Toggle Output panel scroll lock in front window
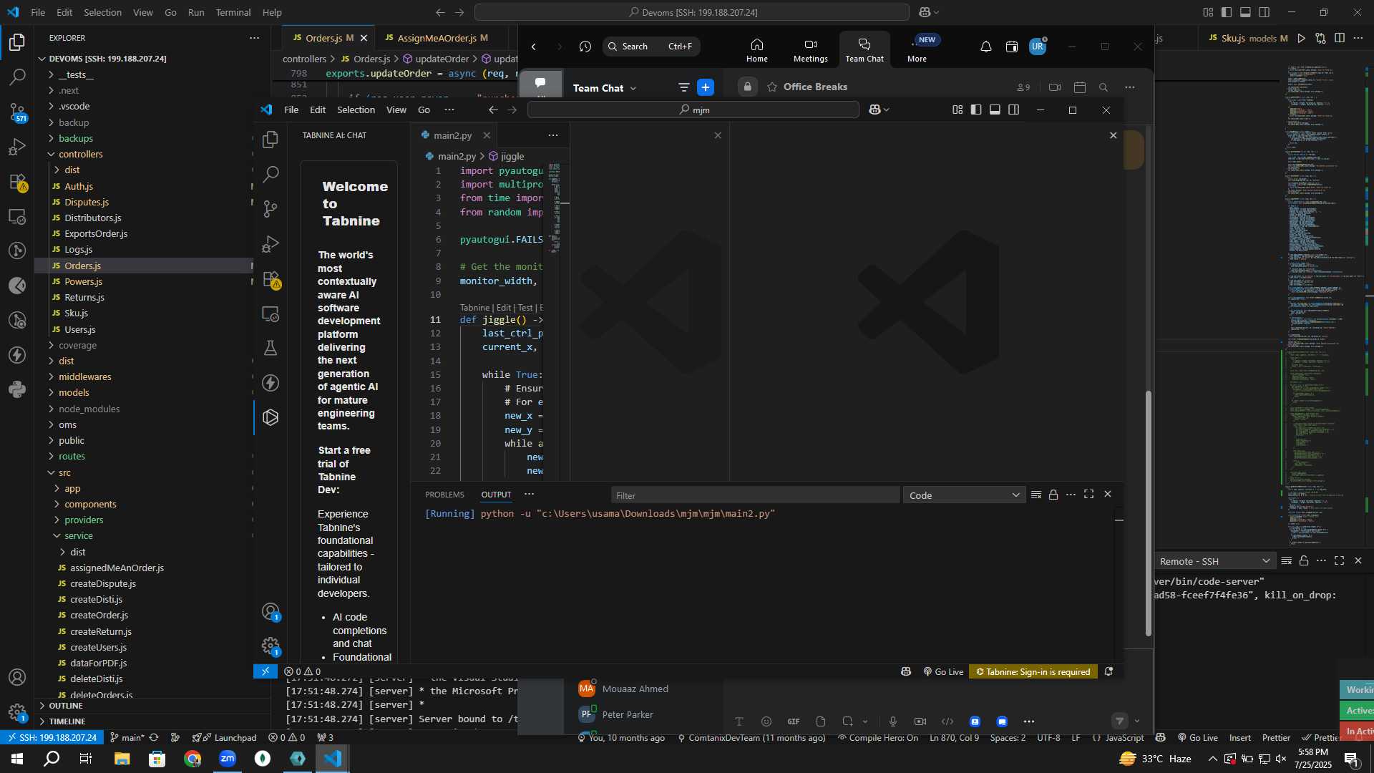The image size is (1374, 773). 1053,495
